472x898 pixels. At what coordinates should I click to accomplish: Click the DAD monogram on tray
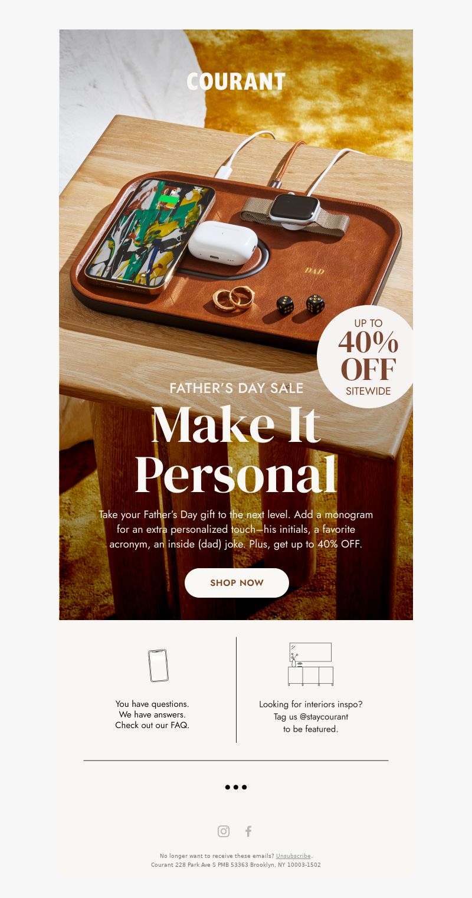pos(314,271)
